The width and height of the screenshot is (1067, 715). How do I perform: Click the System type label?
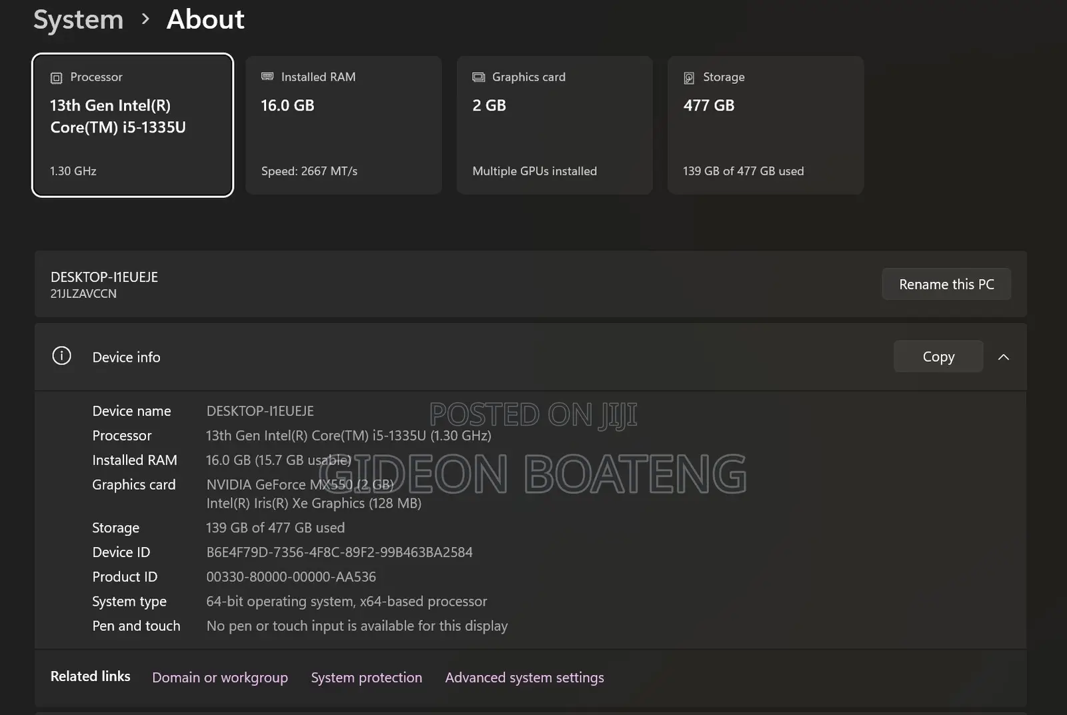coord(129,602)
